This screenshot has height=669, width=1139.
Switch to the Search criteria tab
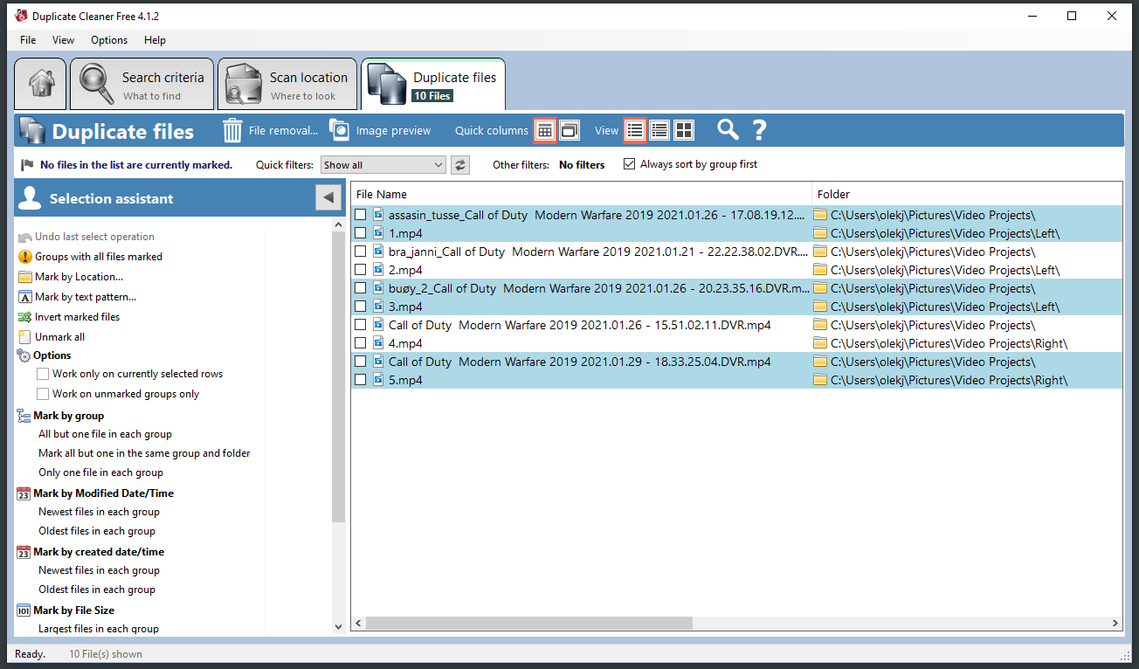tap(142, 84)
